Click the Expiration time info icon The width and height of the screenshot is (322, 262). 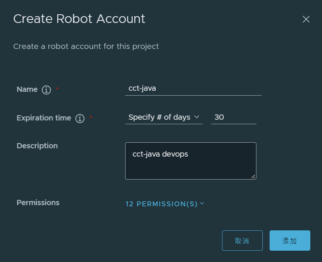pyautogui.click(x=80, y=119)
